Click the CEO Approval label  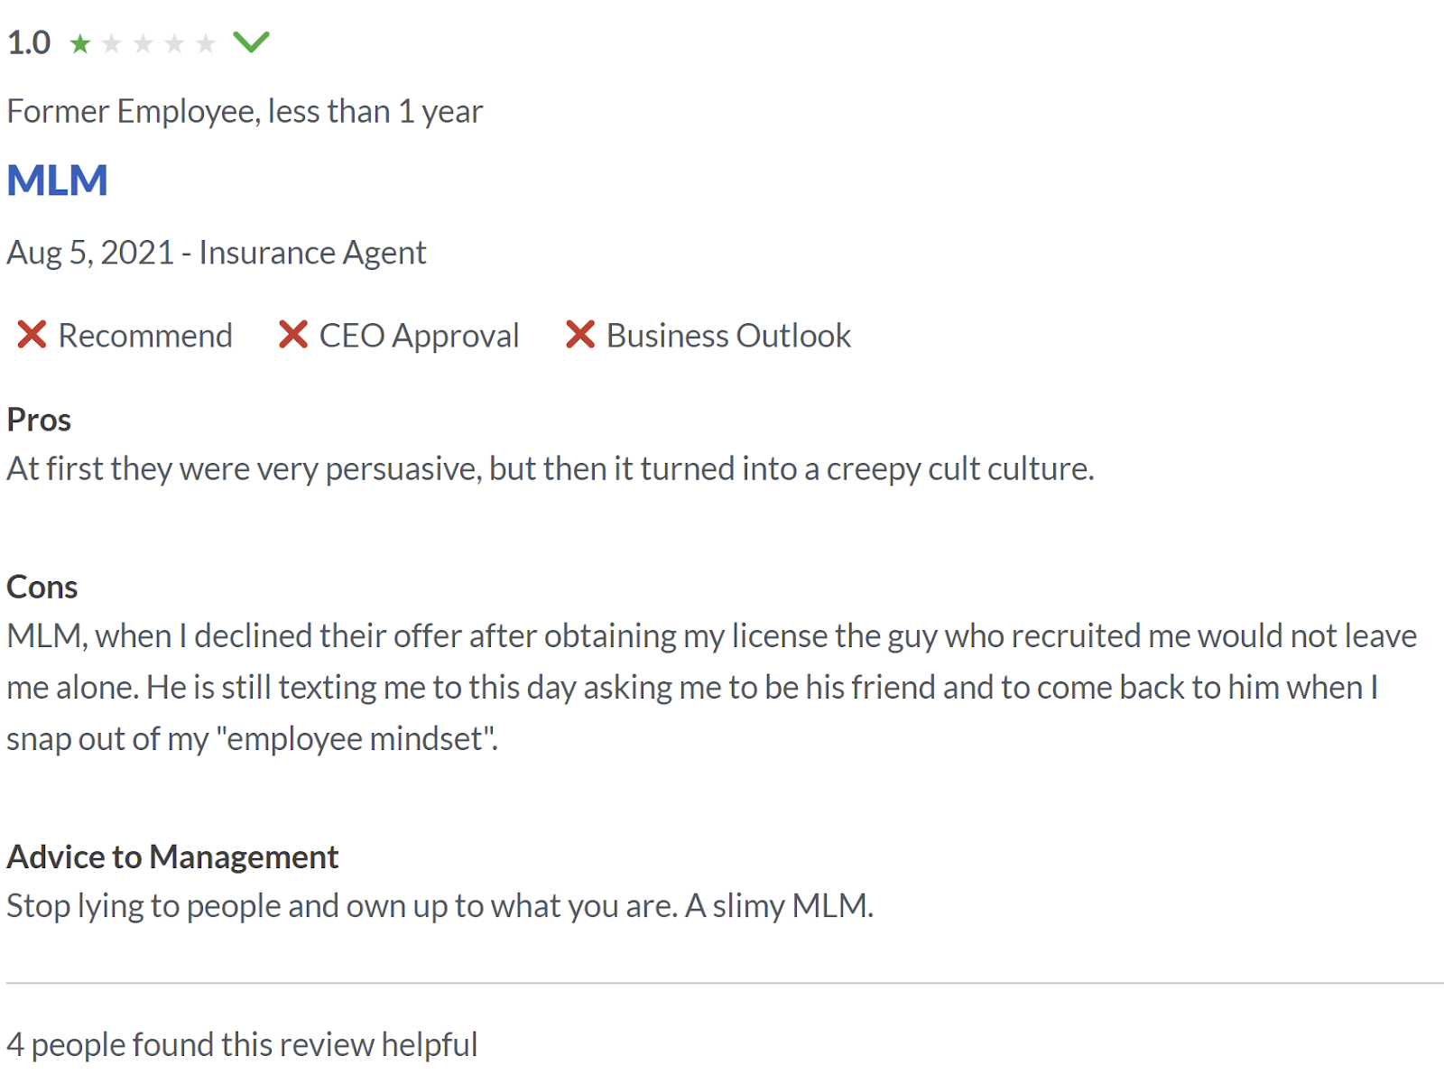[419, 336]
